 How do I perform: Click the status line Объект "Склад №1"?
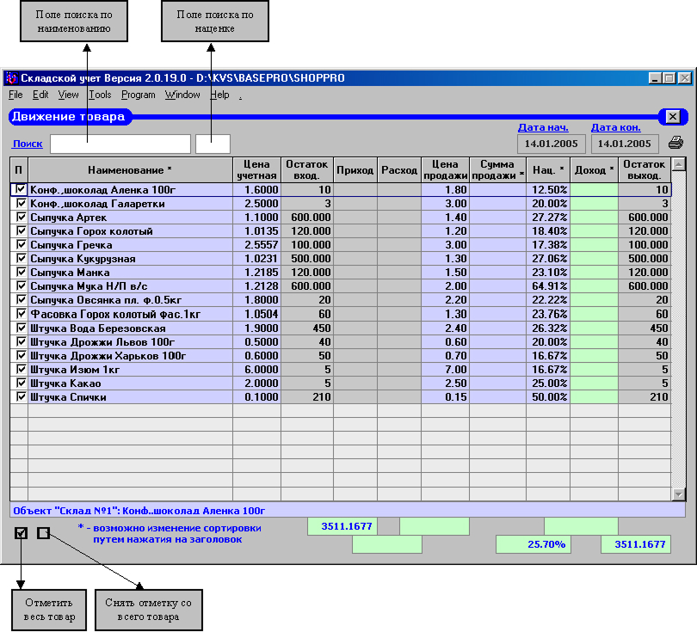point(347,511)
